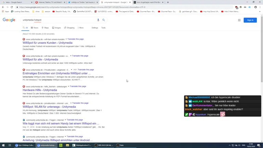Switch to the OBS 24.0.3 taskbar window

pos(104,145)
